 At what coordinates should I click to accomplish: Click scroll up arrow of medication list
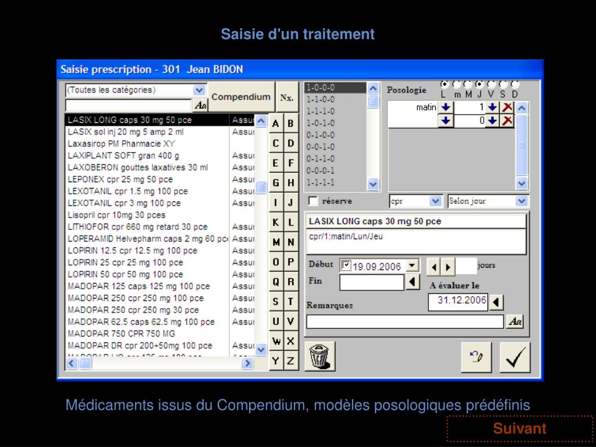point(261,121)
